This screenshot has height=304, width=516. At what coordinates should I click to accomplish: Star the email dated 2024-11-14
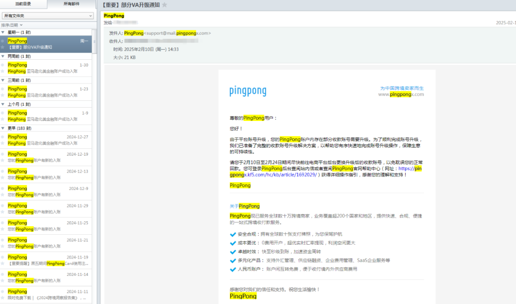click(x=3, y=281)
